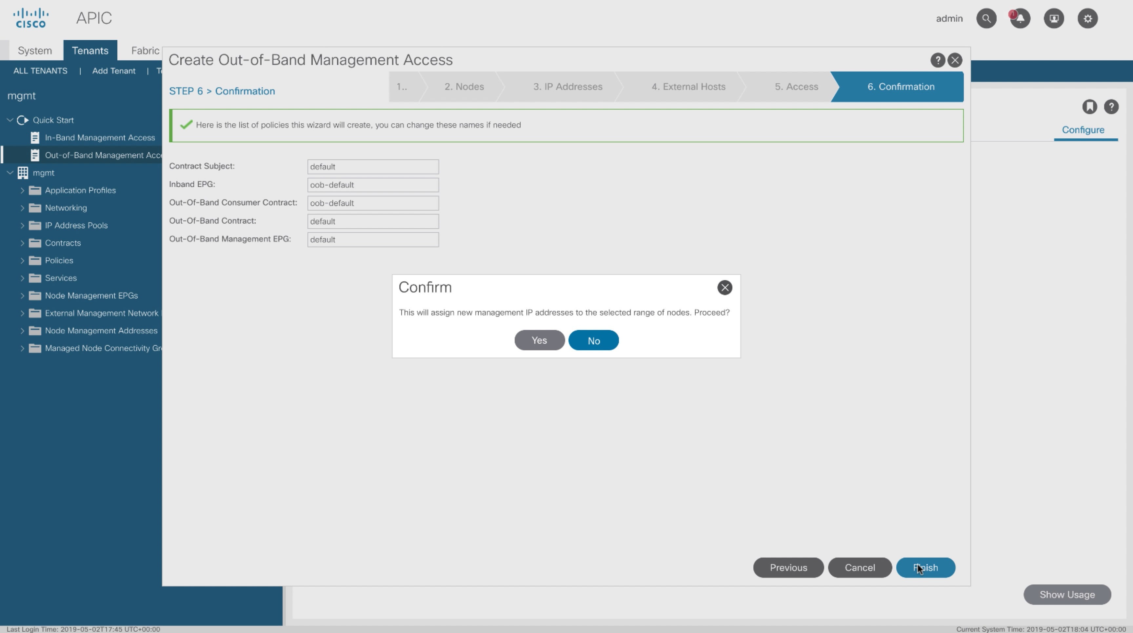Click the Add Tenant link
1133x633 pixels.
pos(113,71)
